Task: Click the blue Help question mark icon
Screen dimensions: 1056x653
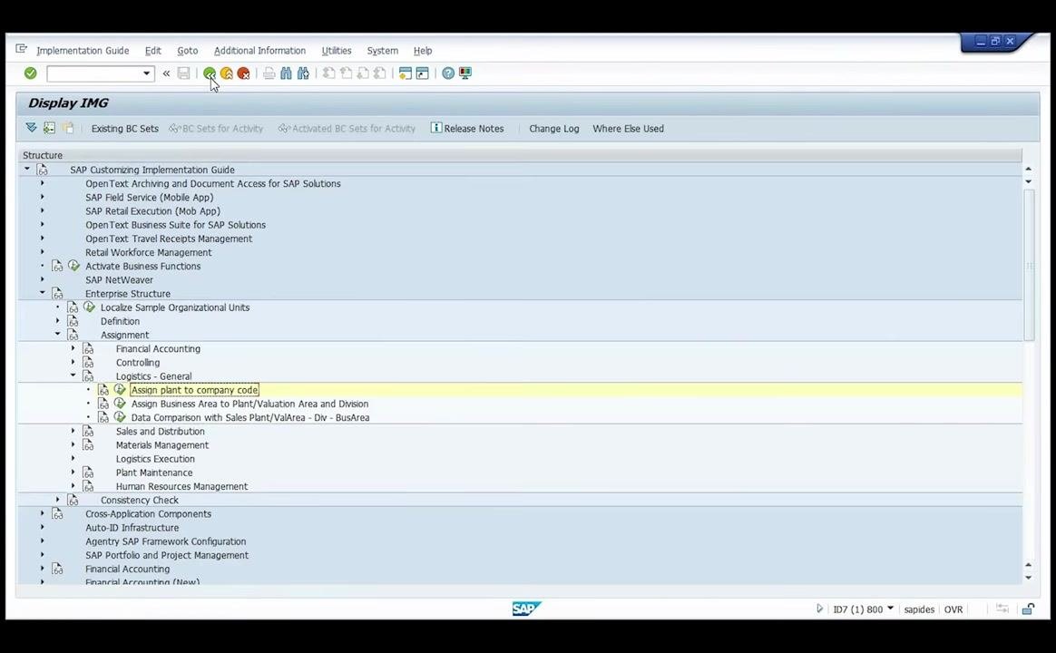Action: click(x=448, y=73)
